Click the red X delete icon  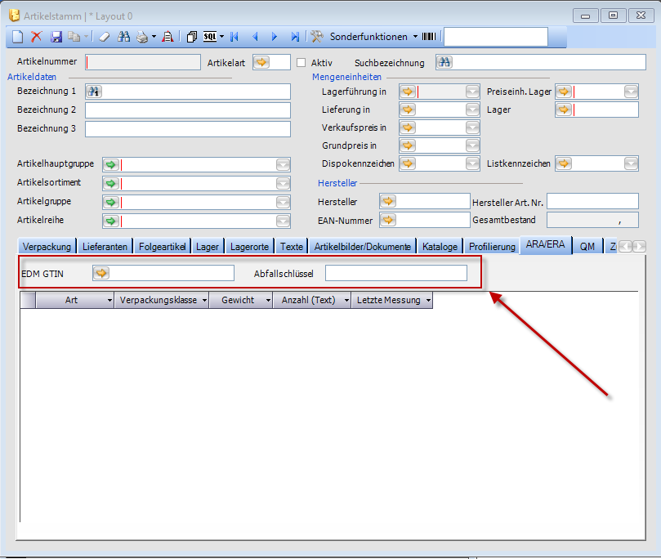tap(36, 37)
